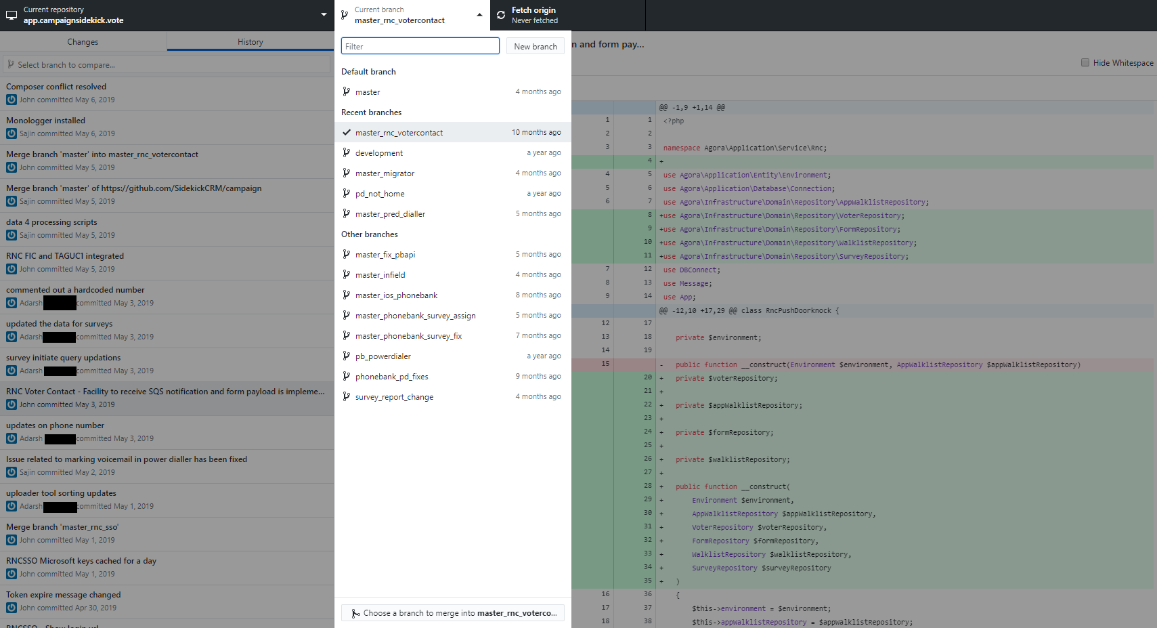The height and width of the screenshot is (628, 1157).
Task: Click the branch icon in Select branch to compare
Action: (11, 65)
